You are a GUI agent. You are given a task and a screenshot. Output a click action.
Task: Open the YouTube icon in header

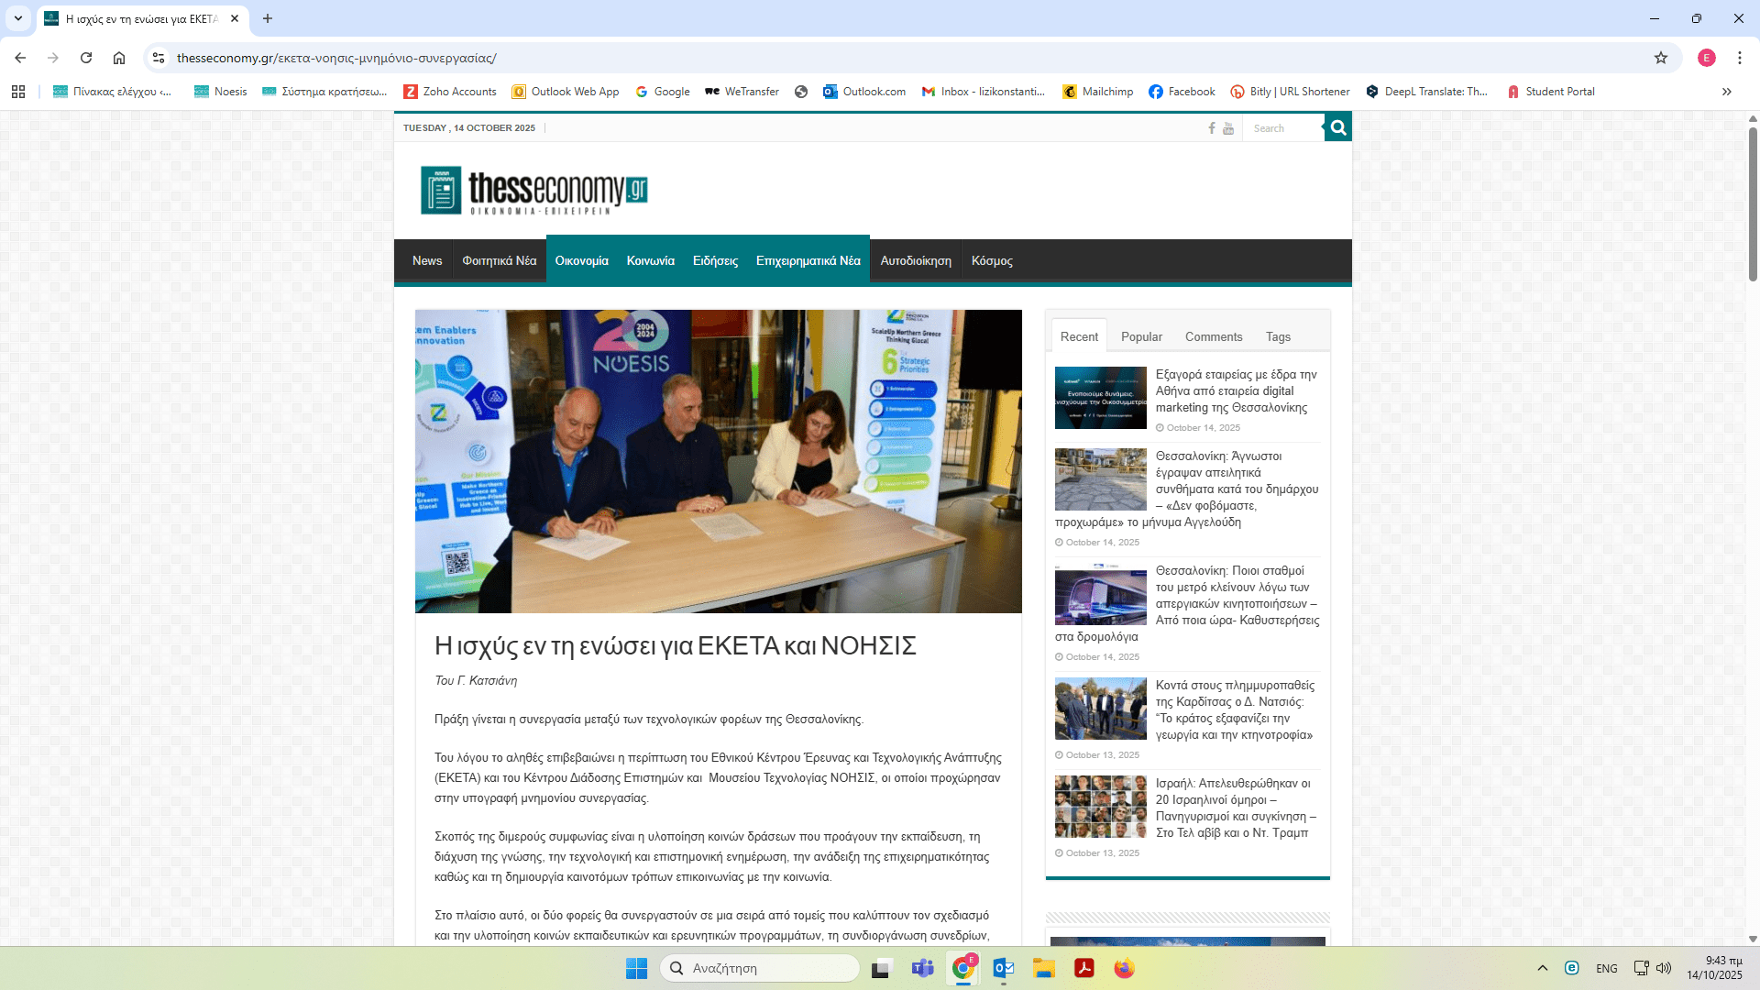click(x=1228, y=128)
